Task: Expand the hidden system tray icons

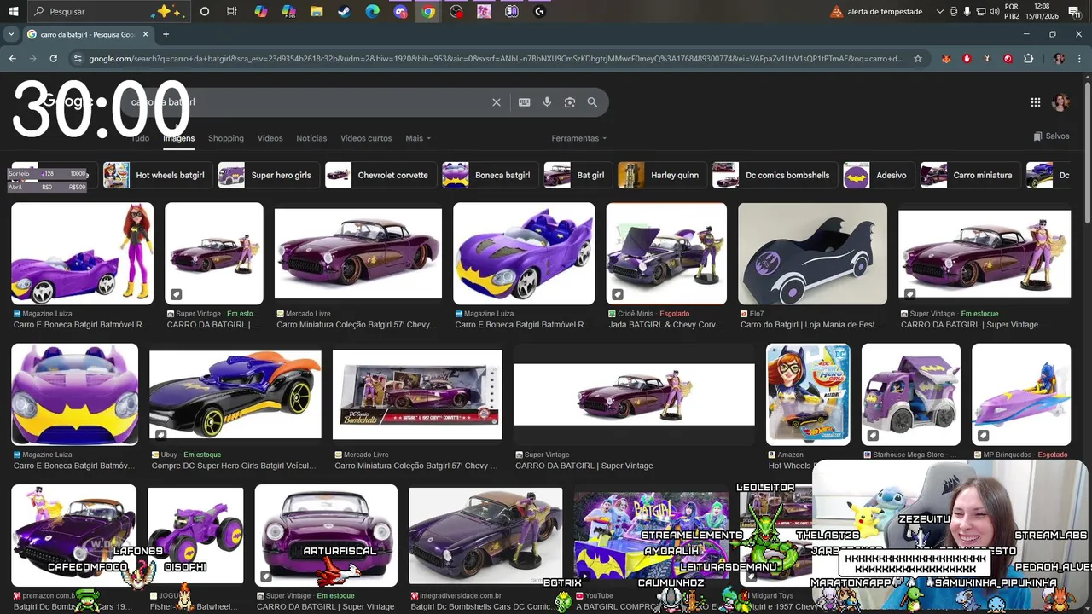Action: [940, 12]
